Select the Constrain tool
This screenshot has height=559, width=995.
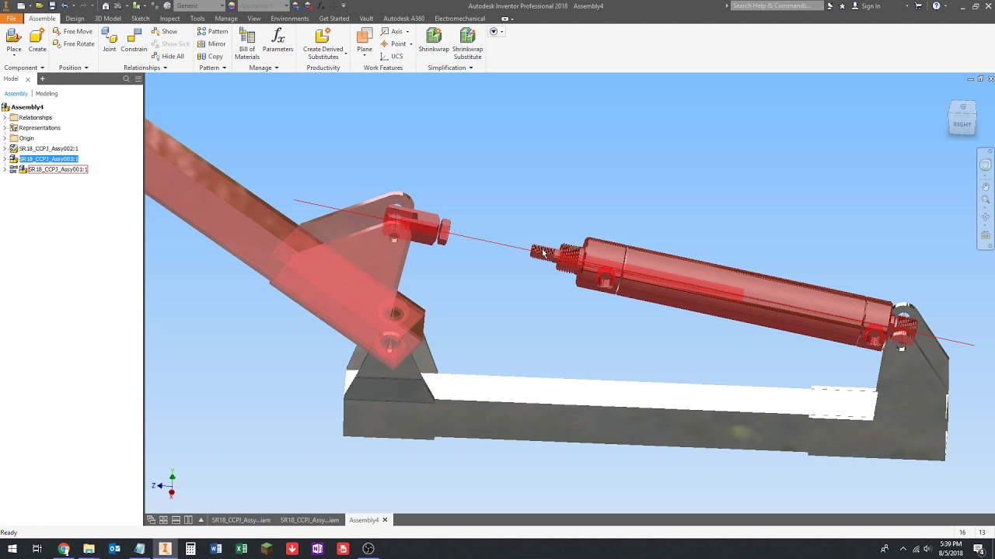(134, 40)
